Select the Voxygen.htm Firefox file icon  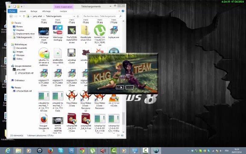[44, 119]
